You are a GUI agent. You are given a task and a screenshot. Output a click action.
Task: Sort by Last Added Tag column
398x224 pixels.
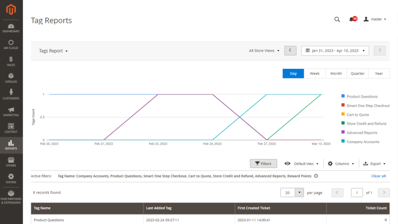click(189, 208)
